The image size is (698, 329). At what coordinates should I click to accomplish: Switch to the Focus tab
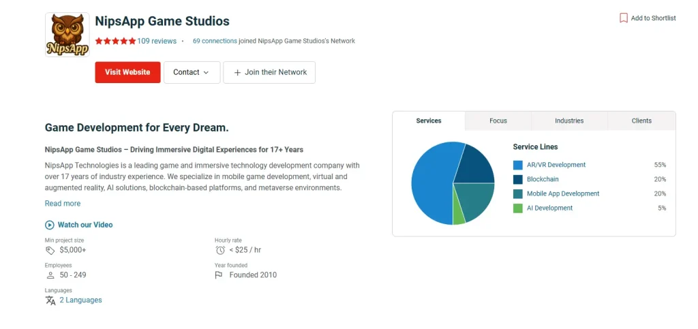point(498,121)
